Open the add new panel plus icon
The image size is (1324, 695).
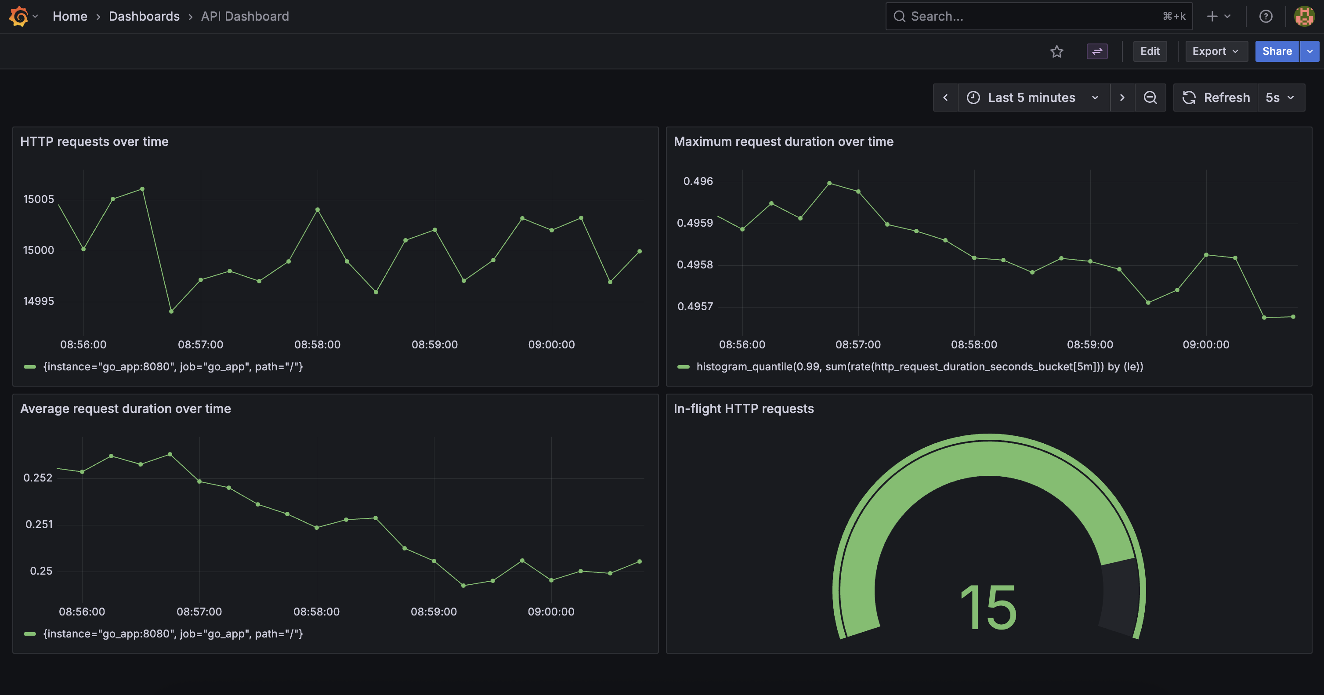1213,16
